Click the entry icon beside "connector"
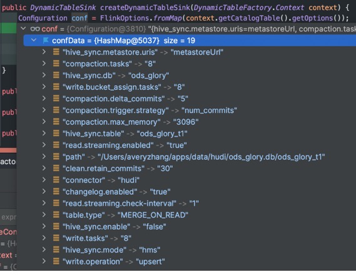Screen dimensions: 356x277 tap(56, 180)
